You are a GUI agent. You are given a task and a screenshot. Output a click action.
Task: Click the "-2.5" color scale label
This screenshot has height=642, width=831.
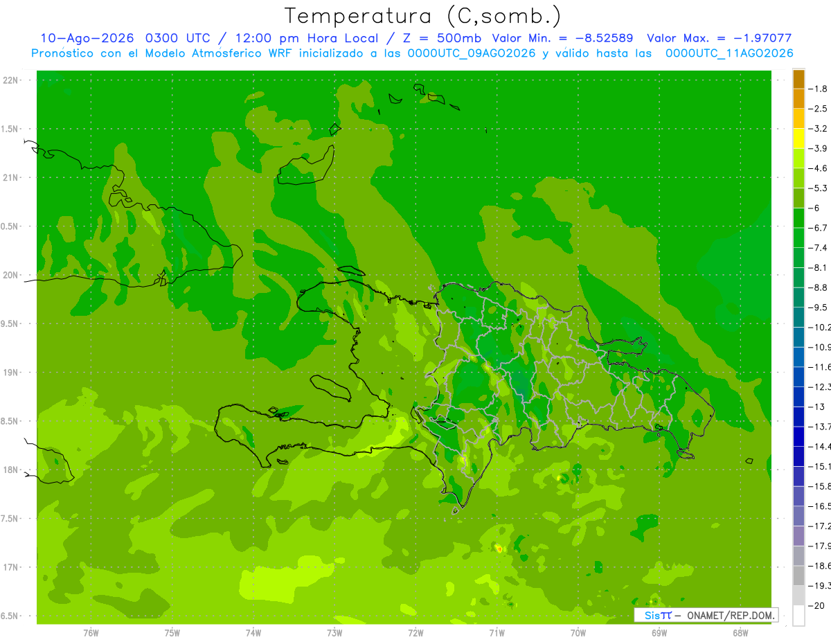click(818, 109)
